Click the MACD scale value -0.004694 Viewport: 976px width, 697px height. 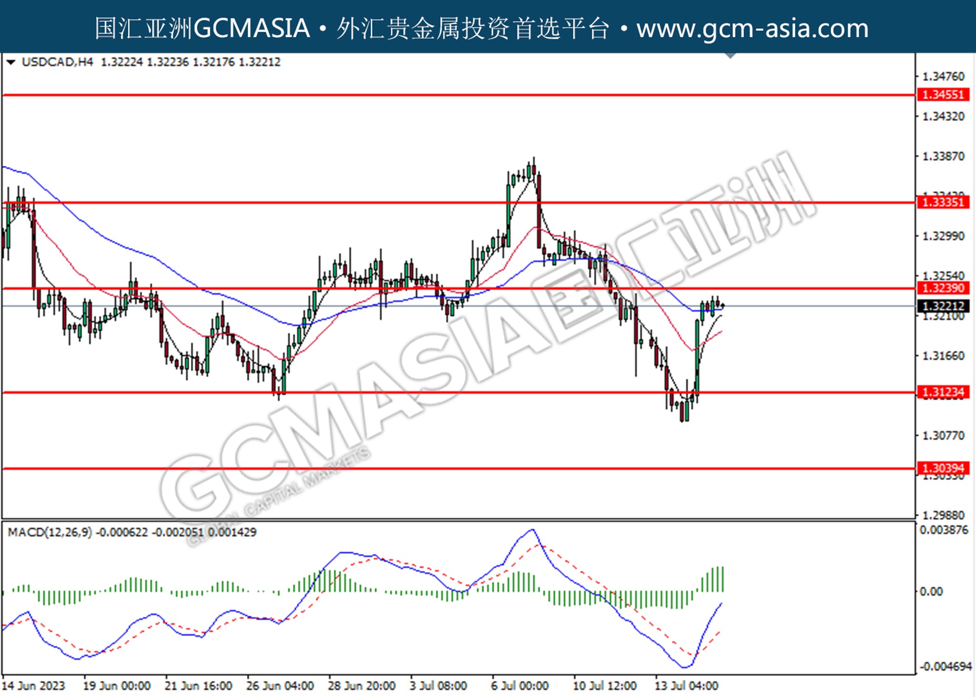point(946,666)
